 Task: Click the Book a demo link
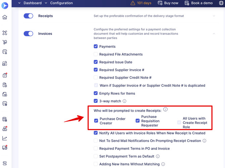pyautogui.click(x=202, y=3)
